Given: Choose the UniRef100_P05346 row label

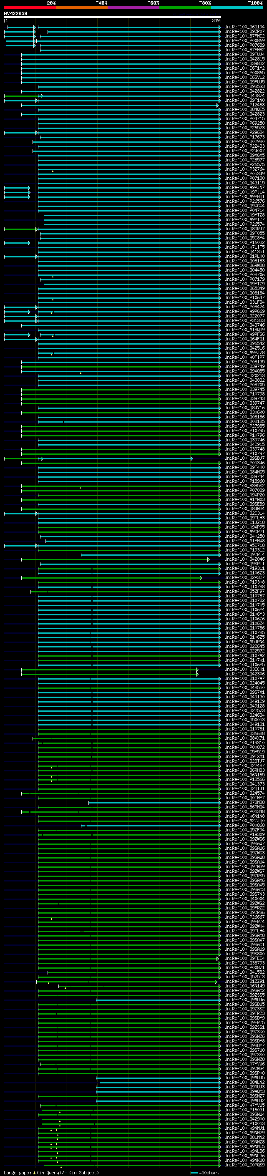Looking at the screenshot, I should (244, 463).
